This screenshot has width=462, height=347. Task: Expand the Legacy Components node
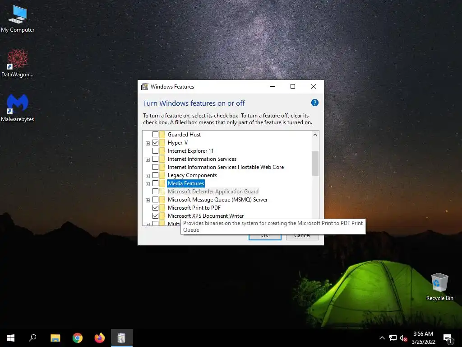coord(148,176)
